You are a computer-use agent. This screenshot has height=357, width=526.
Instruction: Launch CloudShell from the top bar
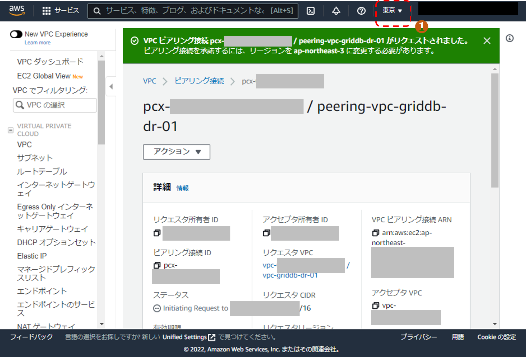(x=311, y=11)
